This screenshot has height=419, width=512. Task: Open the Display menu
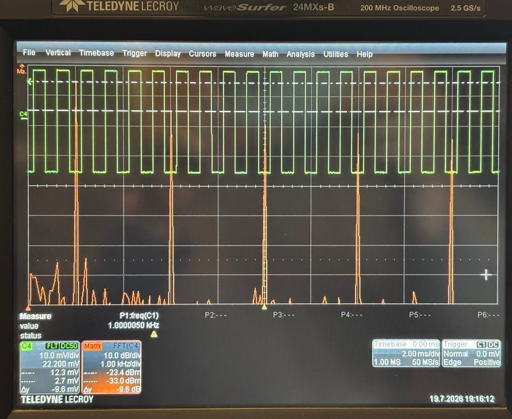167,53
